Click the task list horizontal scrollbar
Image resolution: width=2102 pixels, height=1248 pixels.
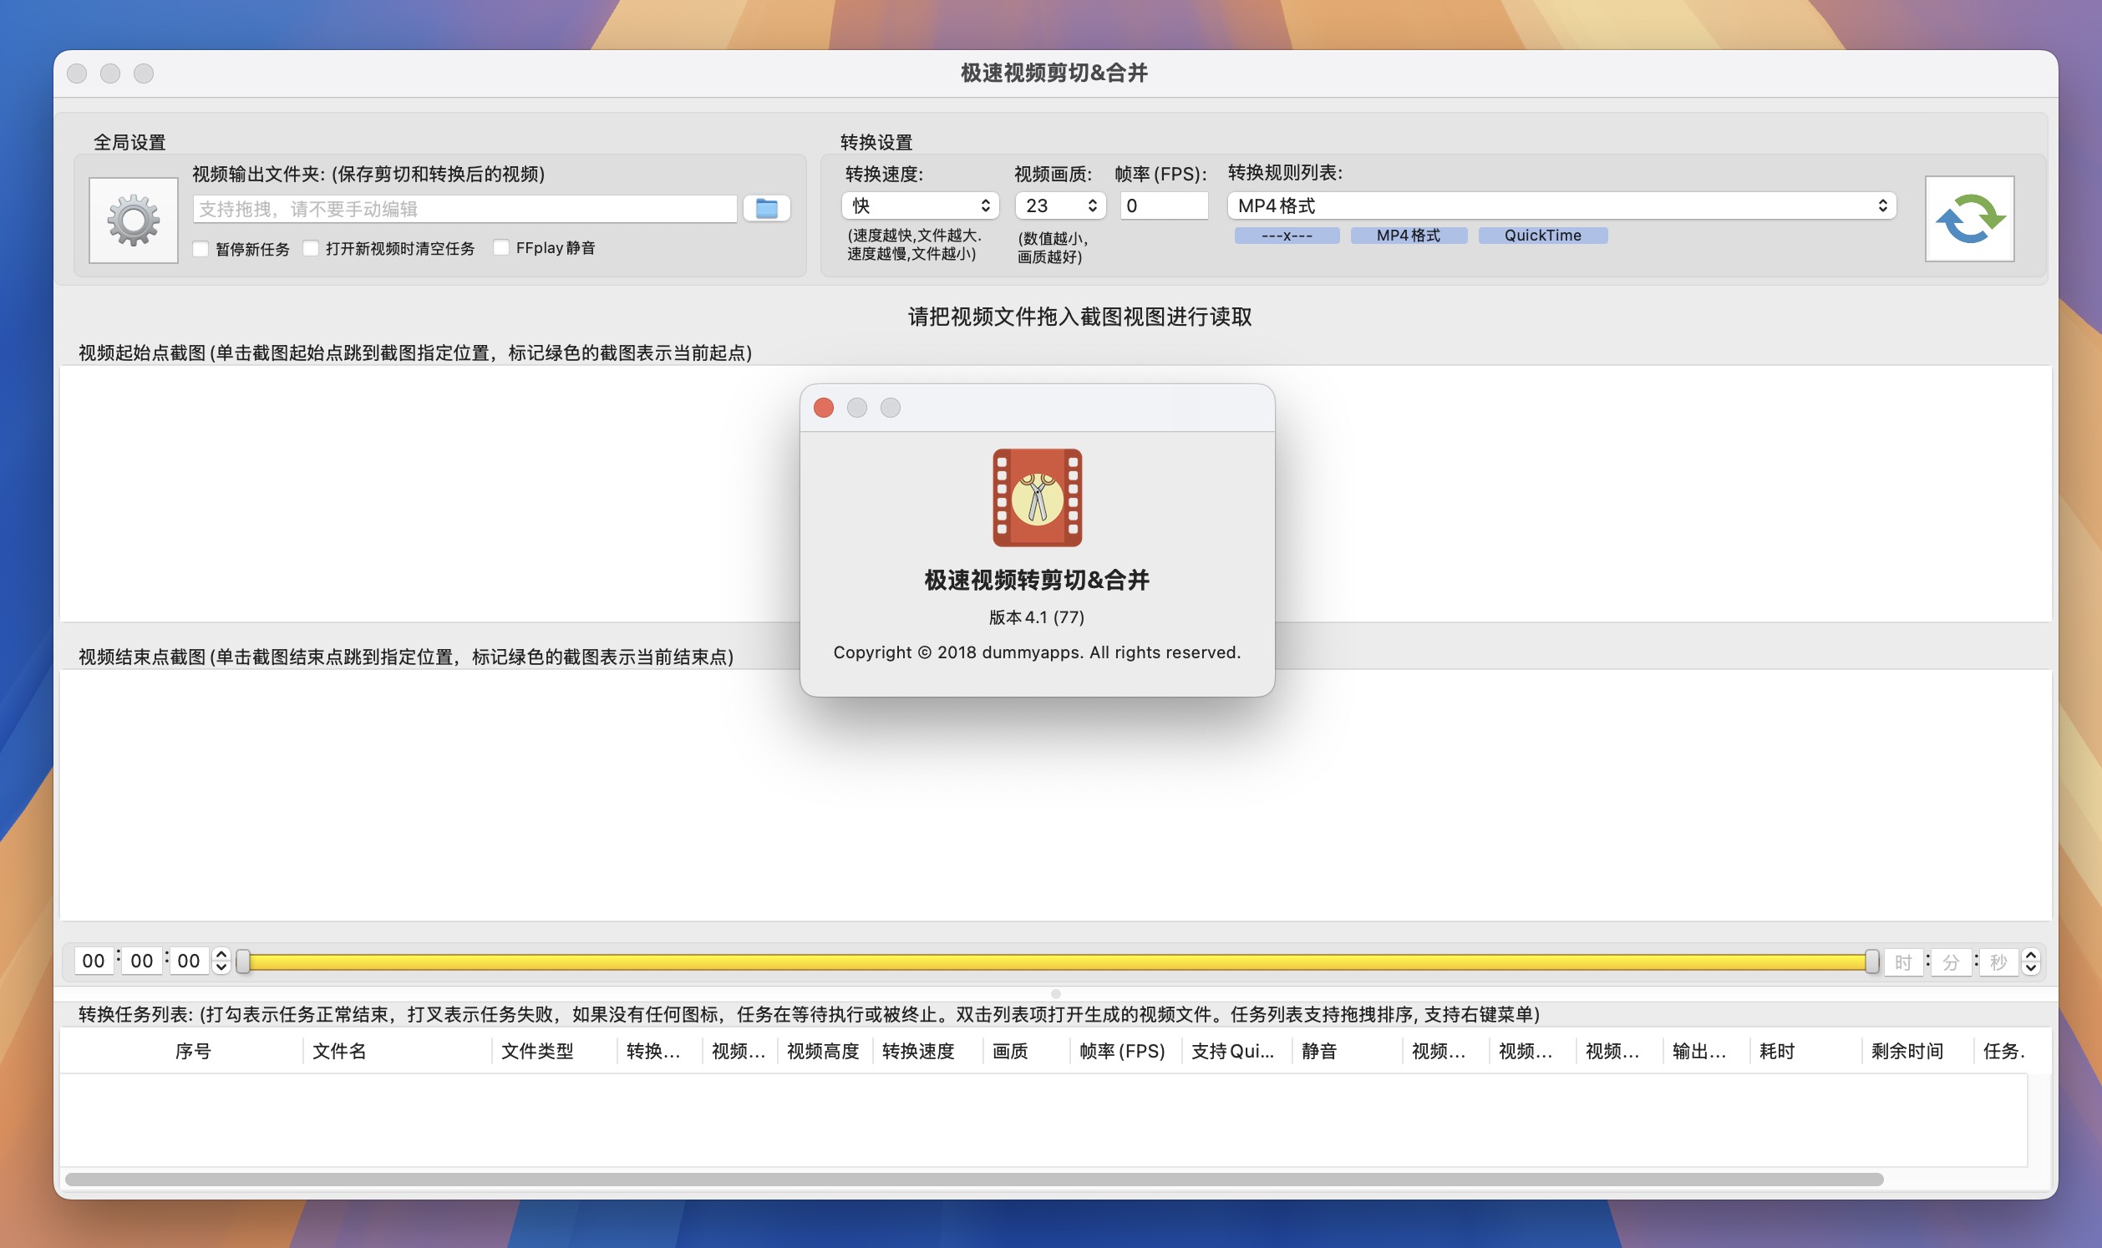click(x=973, y=1179)
